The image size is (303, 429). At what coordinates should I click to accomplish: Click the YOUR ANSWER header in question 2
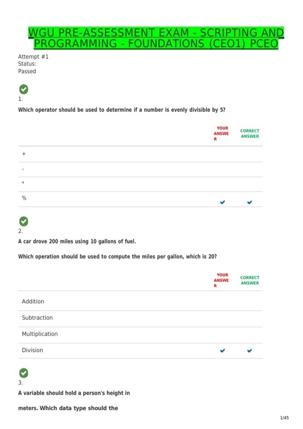pos(221,280)
